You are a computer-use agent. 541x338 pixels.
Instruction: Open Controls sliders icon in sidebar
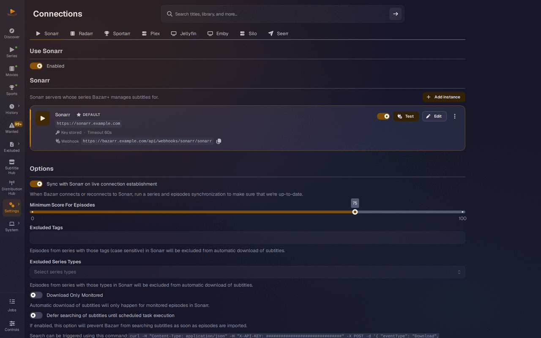point(12,323)
